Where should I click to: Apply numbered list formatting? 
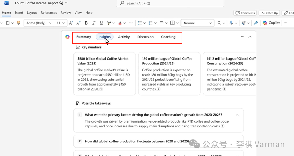[151, 23]
